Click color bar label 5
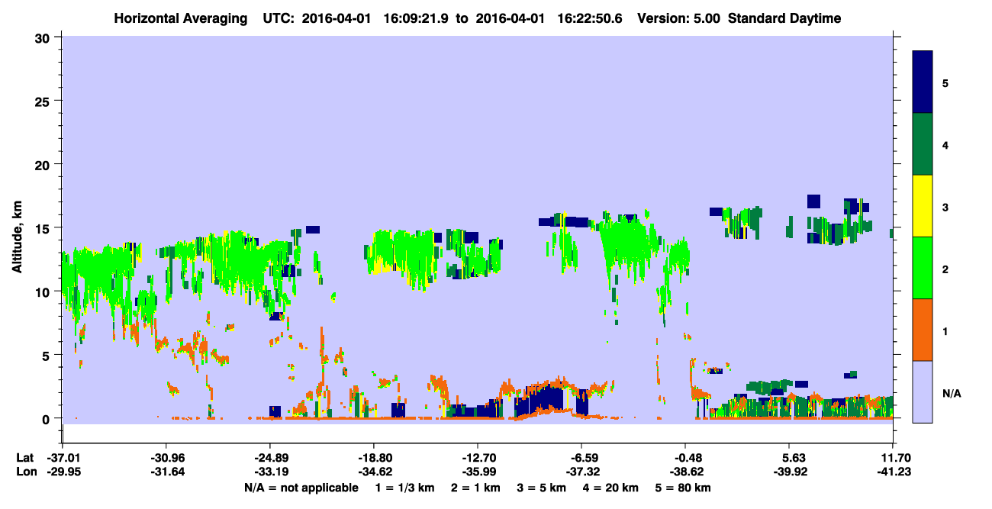The width and height of the screenshot is (992, 509). click(945, 82)
